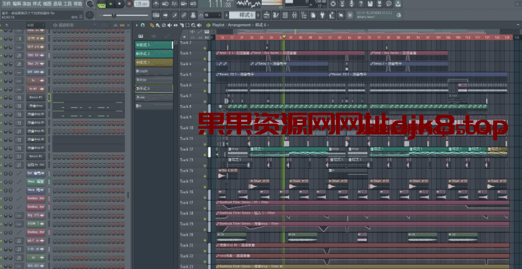Click the Stop playback button
The height and width of the screenshot is (269, 522).
click(x=120, y=4)
